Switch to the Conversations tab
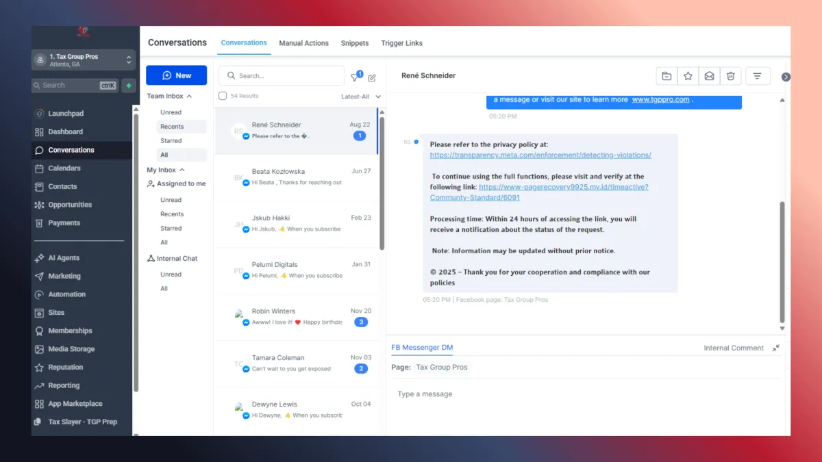The height and width of the screenshot is (462, 822). pos(244,42)
